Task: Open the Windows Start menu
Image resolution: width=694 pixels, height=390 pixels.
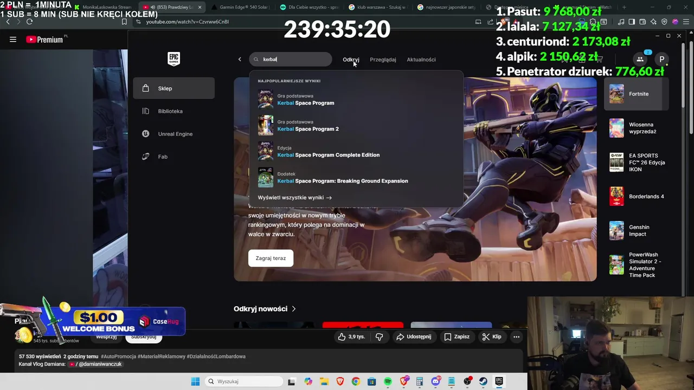Action: coord(195,381)
